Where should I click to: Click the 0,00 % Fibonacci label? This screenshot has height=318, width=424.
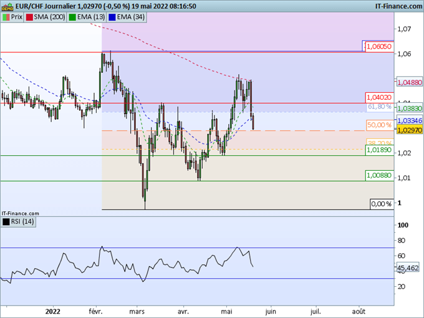(x=382, y=204)
